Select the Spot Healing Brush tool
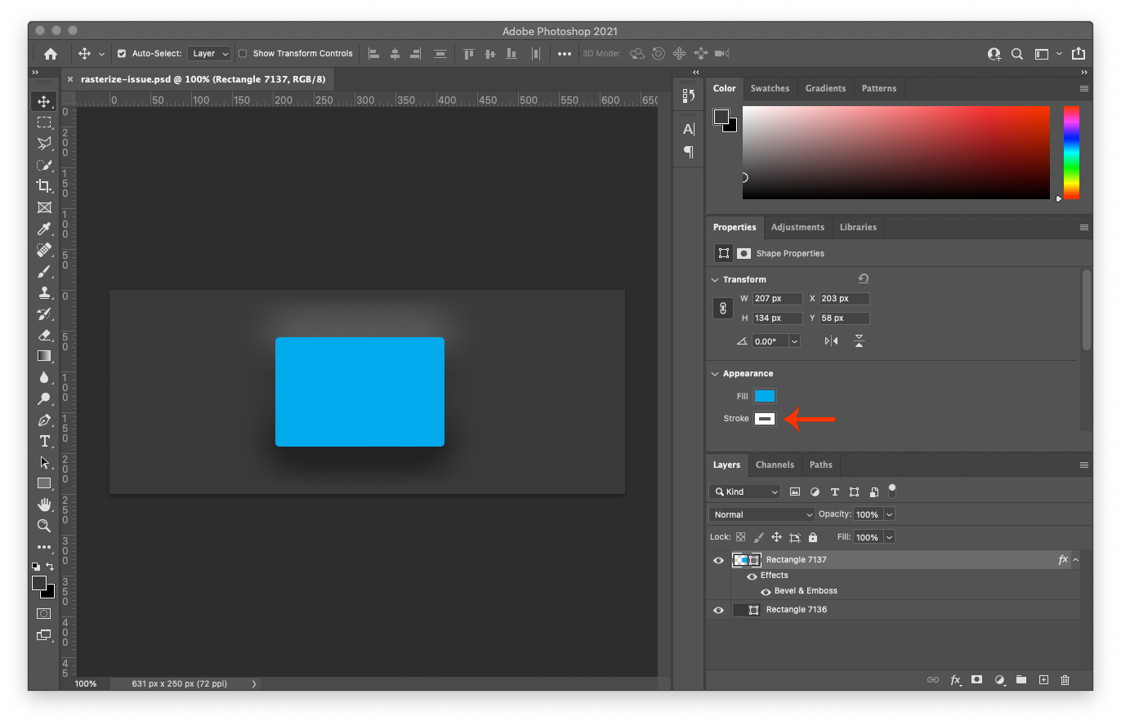 44,250
